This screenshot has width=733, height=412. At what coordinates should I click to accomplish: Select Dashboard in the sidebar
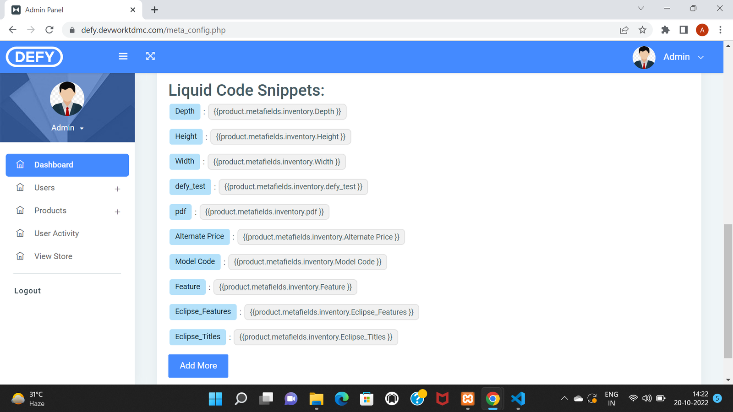coord(67,165)
